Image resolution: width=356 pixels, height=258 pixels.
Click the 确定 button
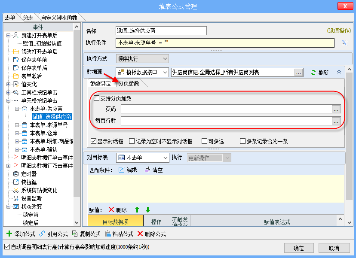click(299, 248)
